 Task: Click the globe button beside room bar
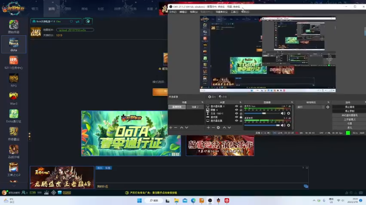(88, 21)
